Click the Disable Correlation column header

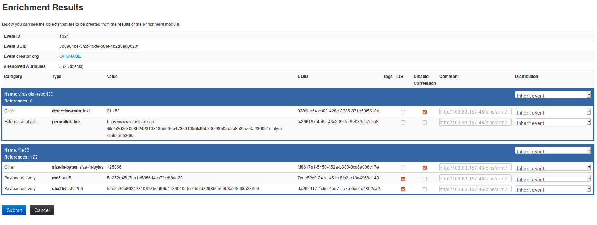click(x=425, y=80)
